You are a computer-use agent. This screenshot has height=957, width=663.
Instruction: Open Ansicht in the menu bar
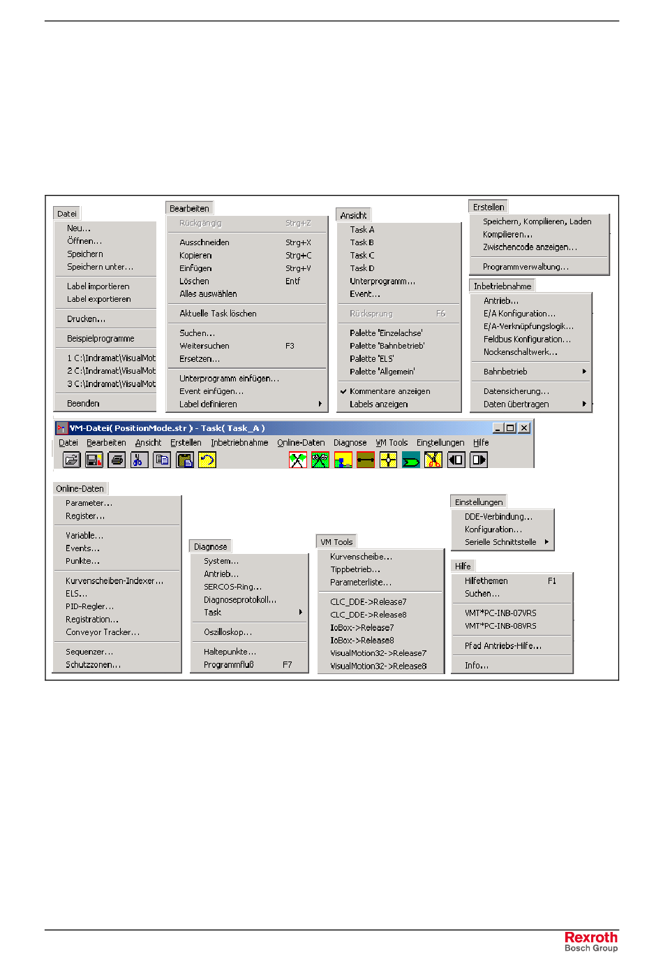(148, 443)
